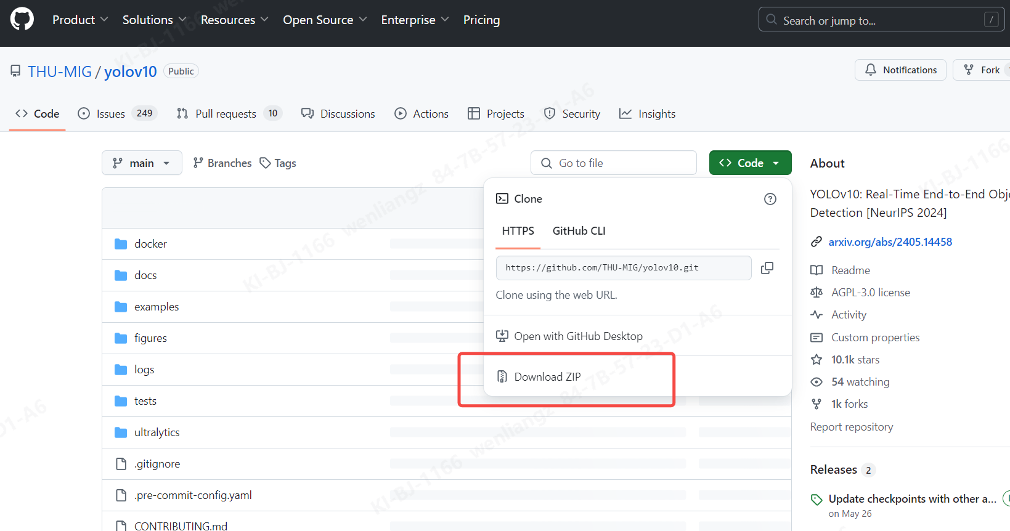This screenshot has height=531, width=1010.
Task: Open the Solutions dropdown menu
Action: pyautogui.click(x=154, y=20)
